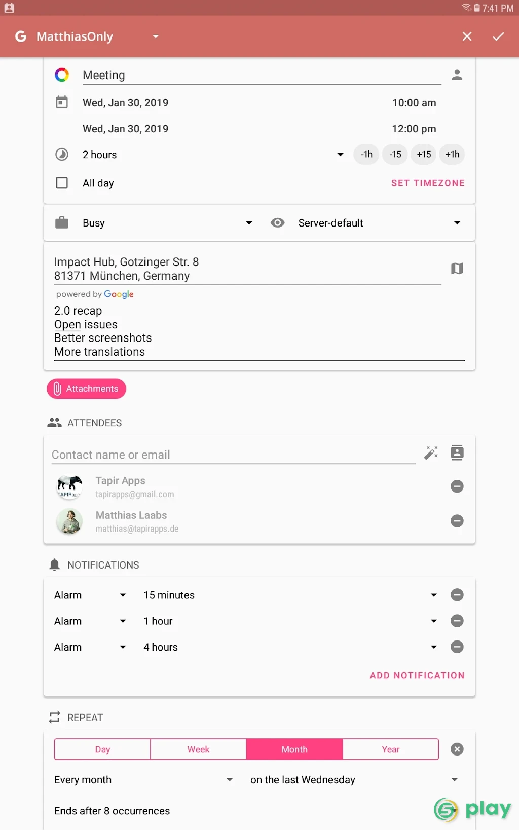Select the Year repeat tab
Image resolution: width=519 pixels, height=830 pixels.
[x=391, y=749]
